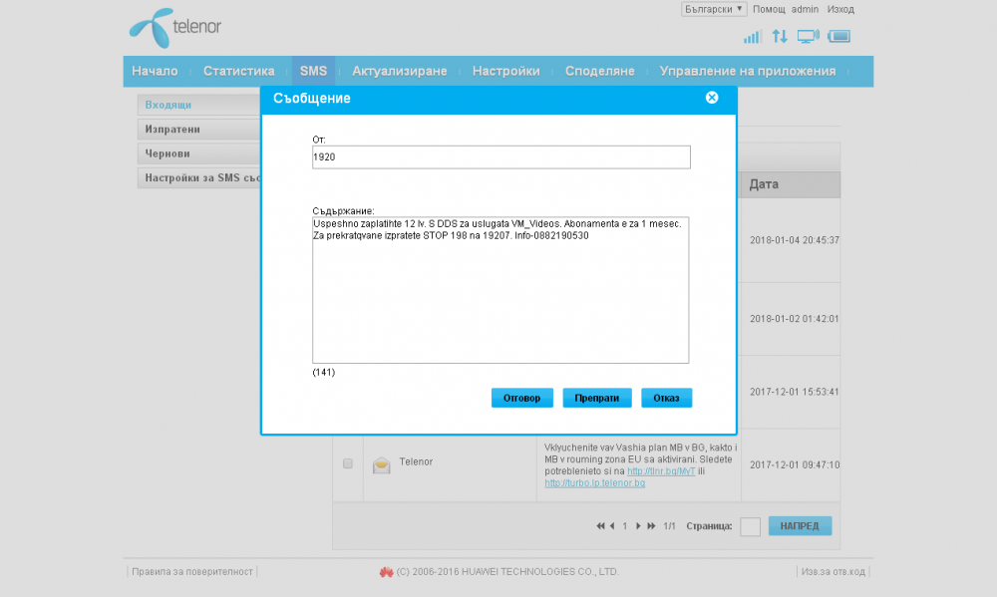
Task: Open the Статистика menu
Action: point(238,71)
